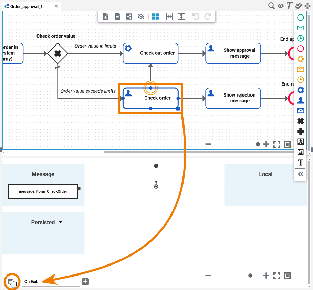
Task: Click the double-check validate icon
Action: coord(299,6)
